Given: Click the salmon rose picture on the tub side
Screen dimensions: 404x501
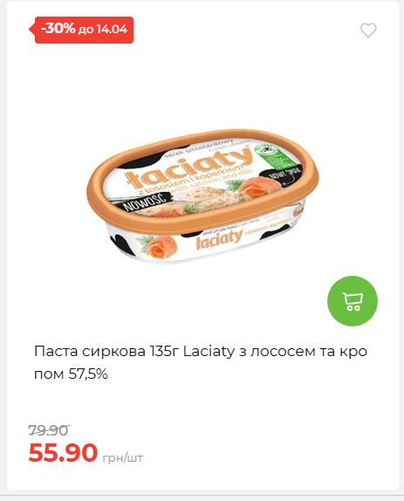Looking at the screenshot, I should (163, 247).
